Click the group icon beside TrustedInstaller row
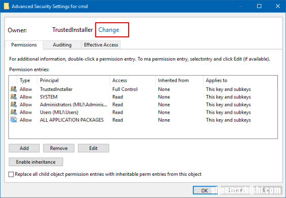Viewport: 286px width, 198px height. (14, 89)
